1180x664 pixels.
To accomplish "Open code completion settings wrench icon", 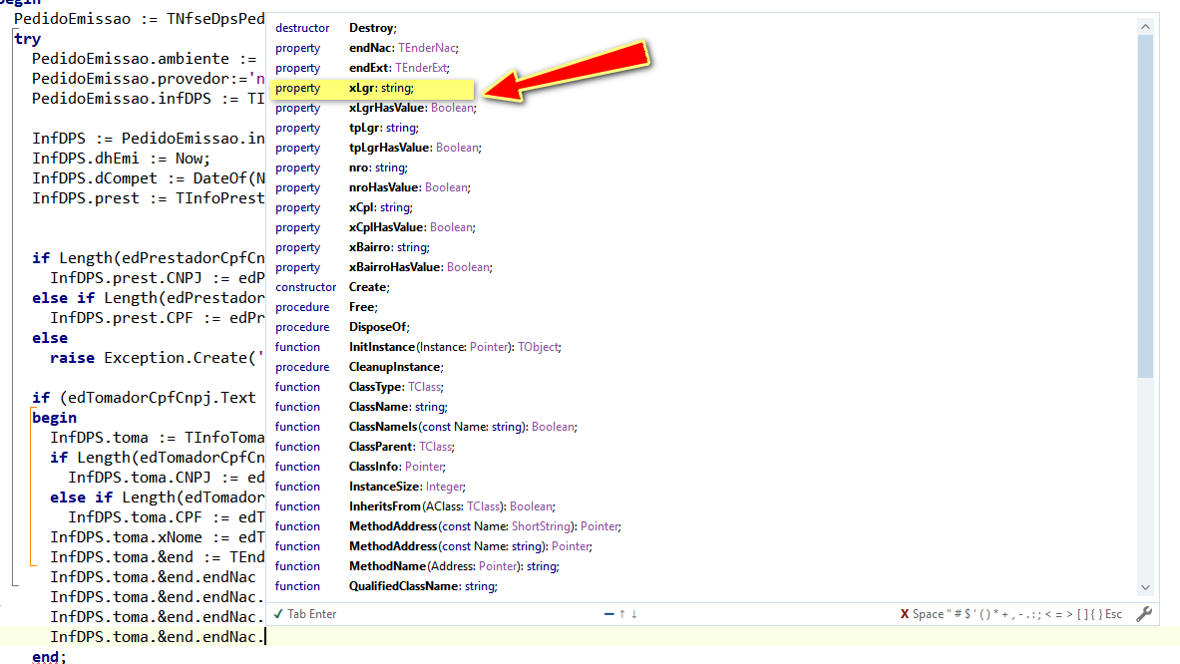I will (1144, 614).
